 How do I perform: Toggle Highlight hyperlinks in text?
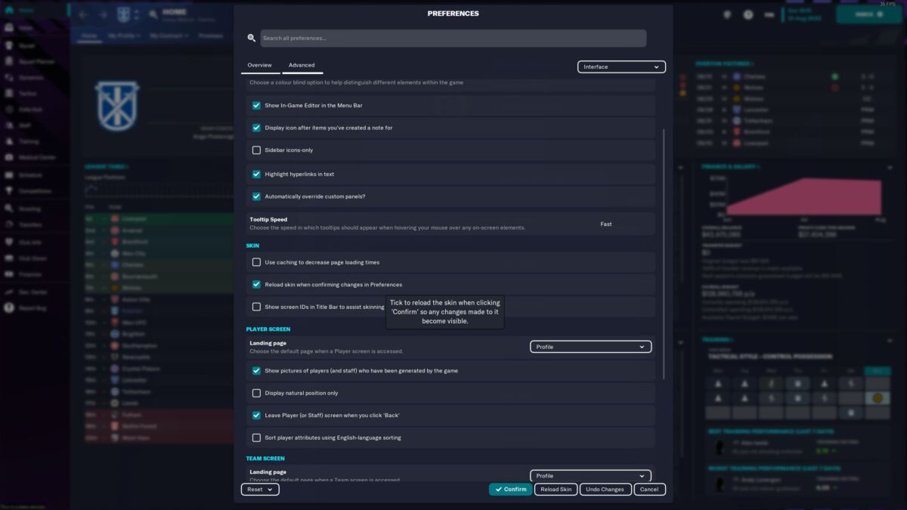[x=256, y=175]
